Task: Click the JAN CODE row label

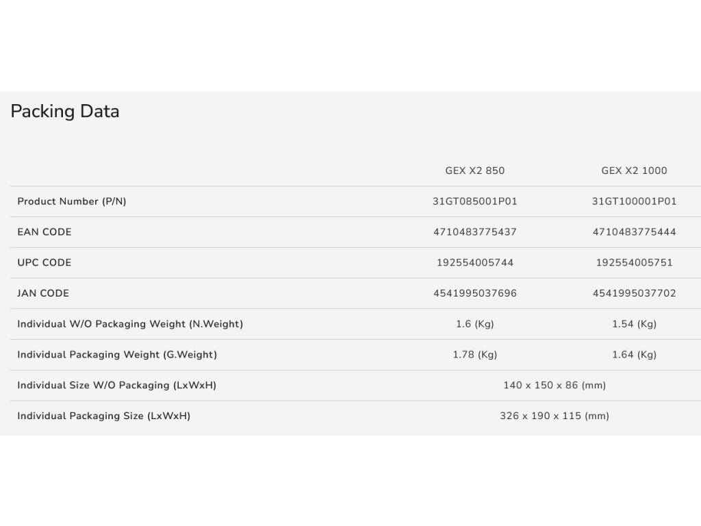Action: (x=43, y=293)
